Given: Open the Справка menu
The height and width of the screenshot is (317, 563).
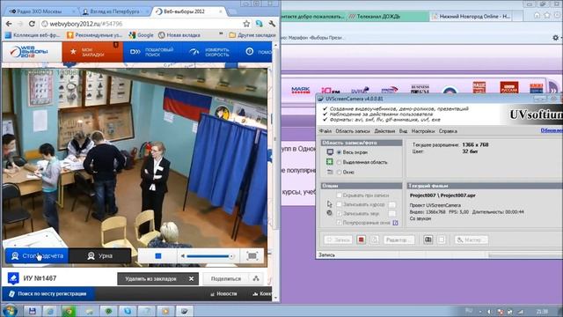Looking at the screenshot, I should 448,131.
